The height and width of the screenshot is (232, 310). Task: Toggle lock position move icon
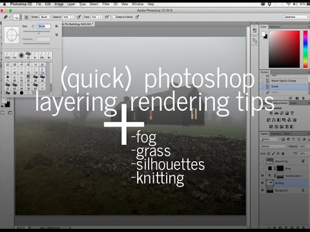tap(278, 153)
